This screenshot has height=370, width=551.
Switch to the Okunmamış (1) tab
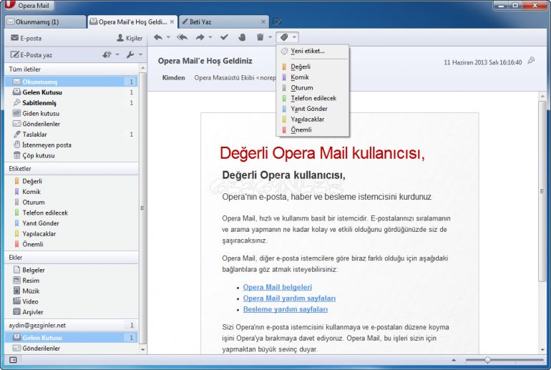(x=45, y=21)
